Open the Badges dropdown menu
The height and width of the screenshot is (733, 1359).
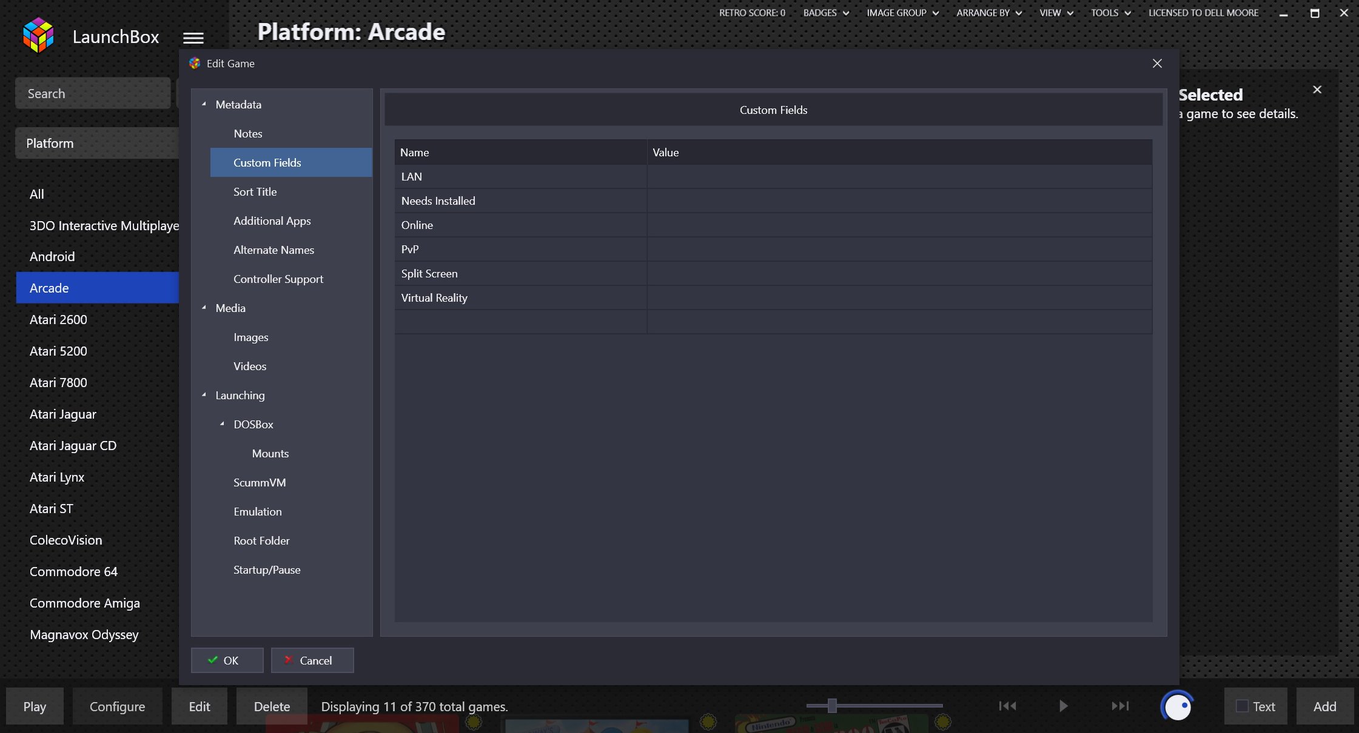826,13
